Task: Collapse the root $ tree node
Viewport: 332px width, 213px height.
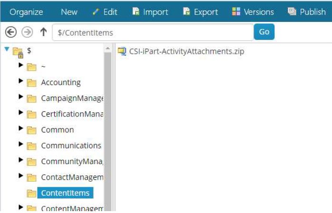Action: (7, 49)
